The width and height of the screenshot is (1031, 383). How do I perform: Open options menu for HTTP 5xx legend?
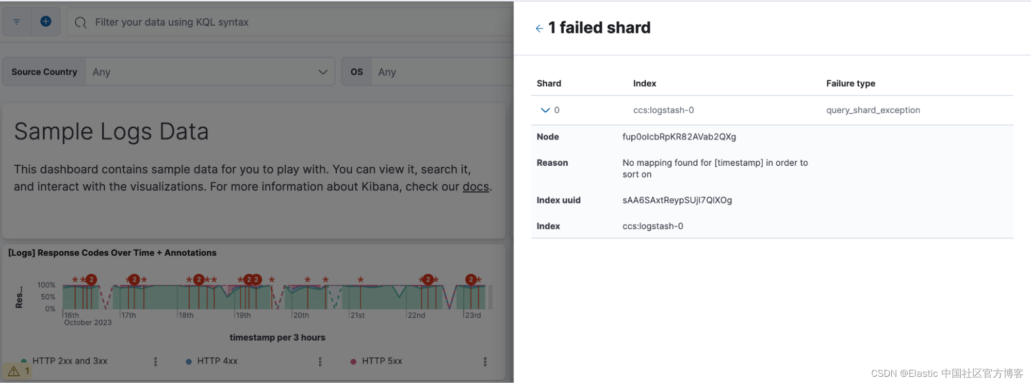coord(485,362)
